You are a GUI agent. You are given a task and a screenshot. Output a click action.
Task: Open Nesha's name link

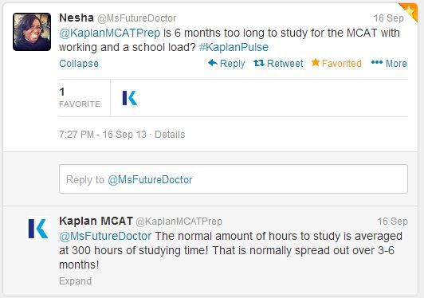(77, 18)
